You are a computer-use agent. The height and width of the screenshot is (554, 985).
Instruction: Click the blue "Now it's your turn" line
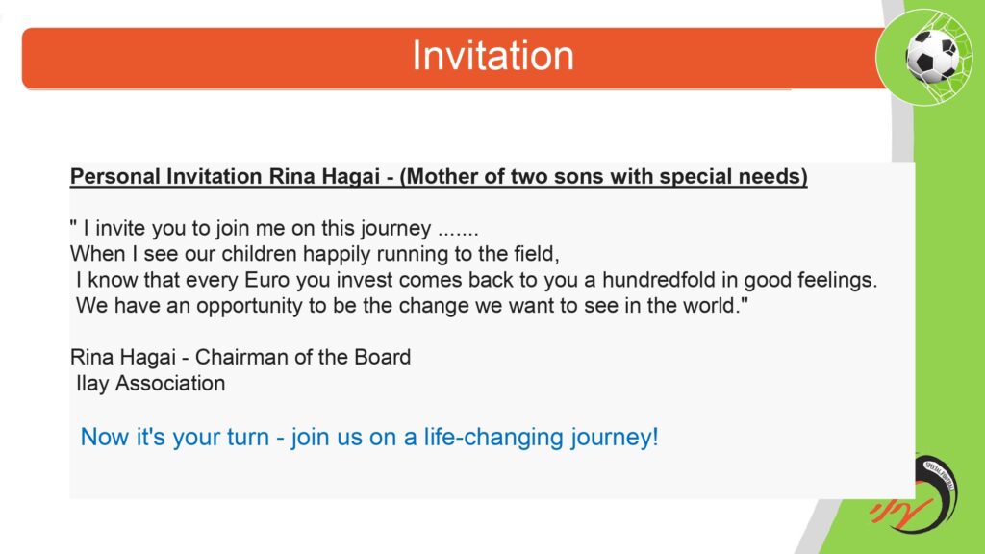(369, 437)
